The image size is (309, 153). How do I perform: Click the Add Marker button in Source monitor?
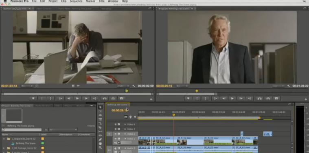[33, 98]
